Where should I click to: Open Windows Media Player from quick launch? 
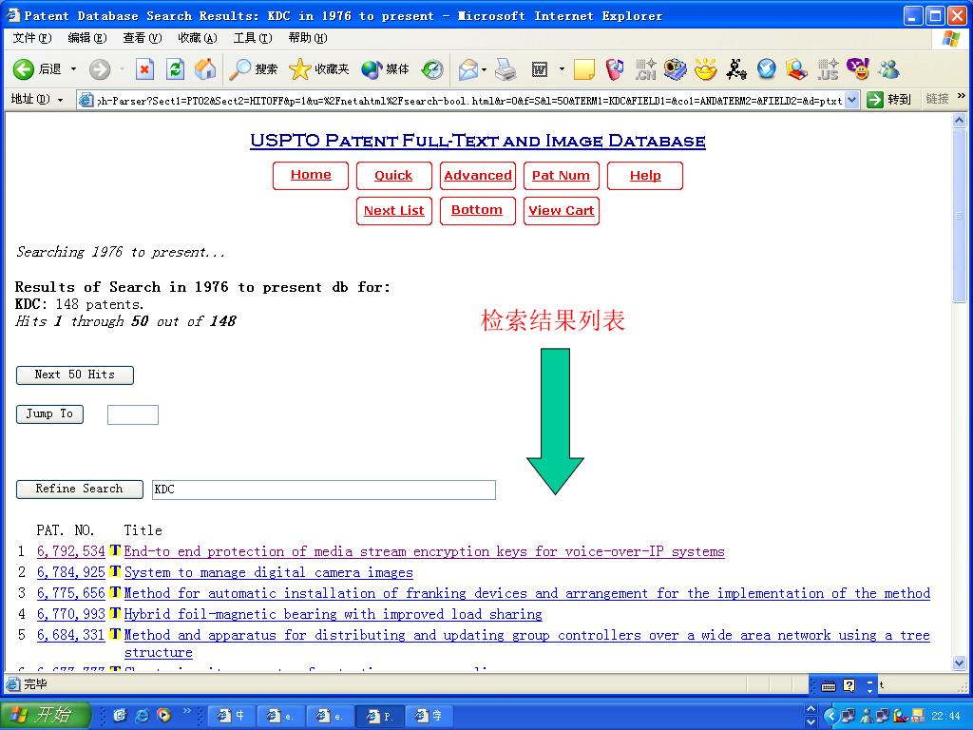coord(163,715)
